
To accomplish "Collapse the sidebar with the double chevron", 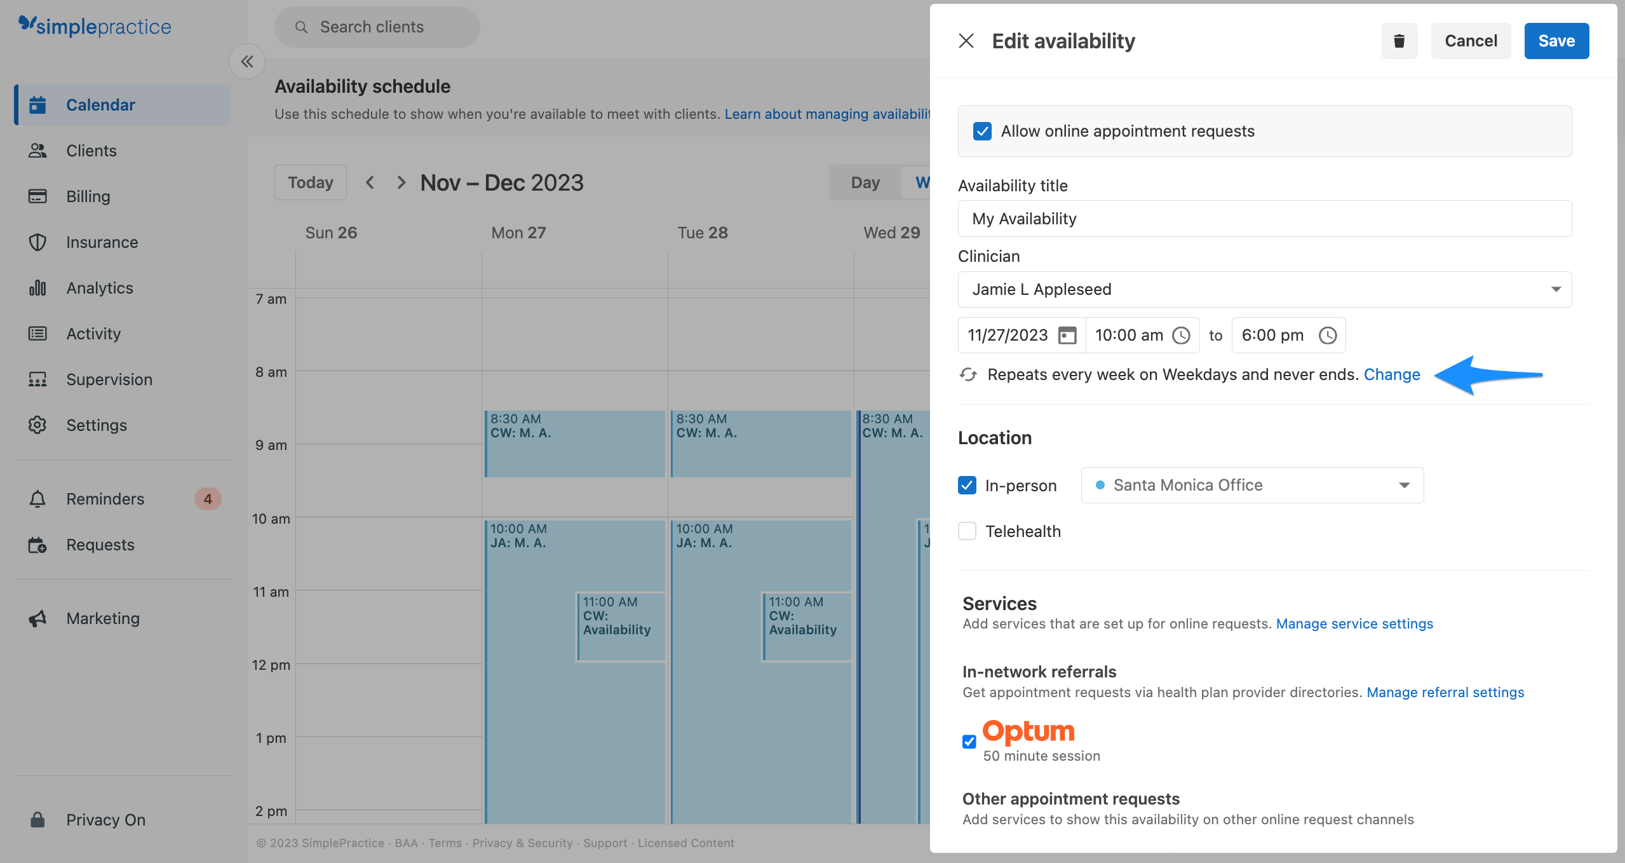I will 247,61.
